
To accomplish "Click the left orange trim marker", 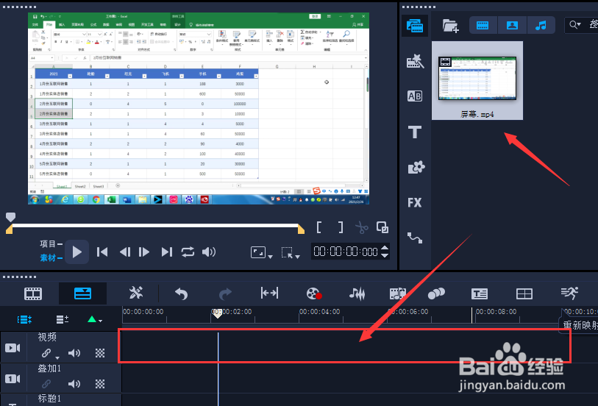I will [9, 229].
